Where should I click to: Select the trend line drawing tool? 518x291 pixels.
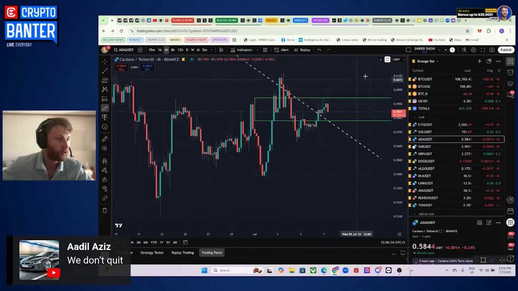click(104, 71)
